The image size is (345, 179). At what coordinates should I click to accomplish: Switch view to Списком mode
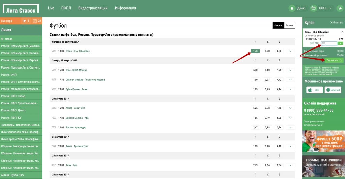pyautogui.click(x=278, y=25)
